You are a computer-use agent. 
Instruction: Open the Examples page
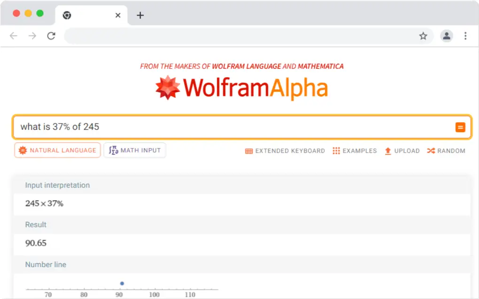(355, 151)
